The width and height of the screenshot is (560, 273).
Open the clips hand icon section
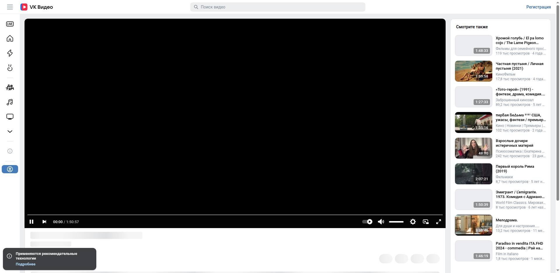[10, 68]
